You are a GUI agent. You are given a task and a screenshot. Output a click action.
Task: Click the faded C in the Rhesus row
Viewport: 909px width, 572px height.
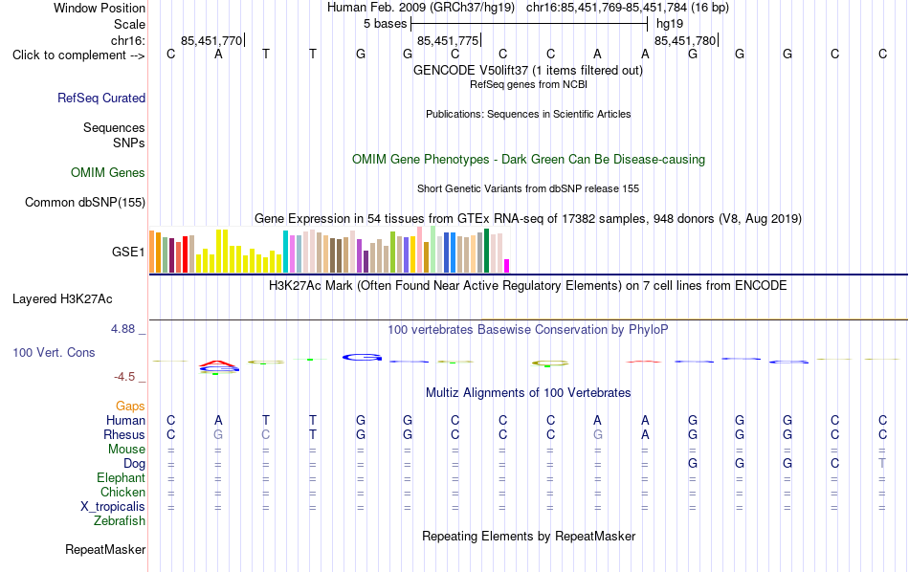pyautogui.click(x=265, y=434)
